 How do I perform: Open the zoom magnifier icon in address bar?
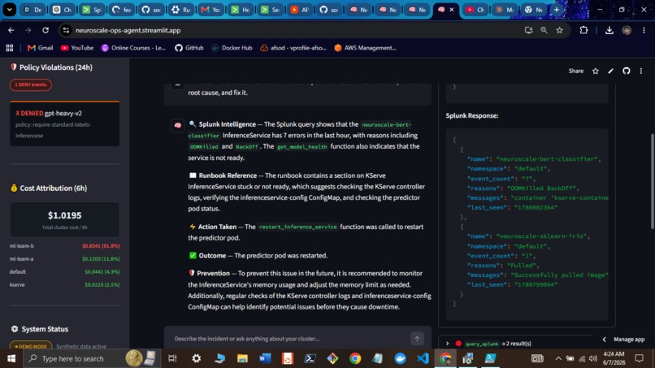(x=544, y=30)
